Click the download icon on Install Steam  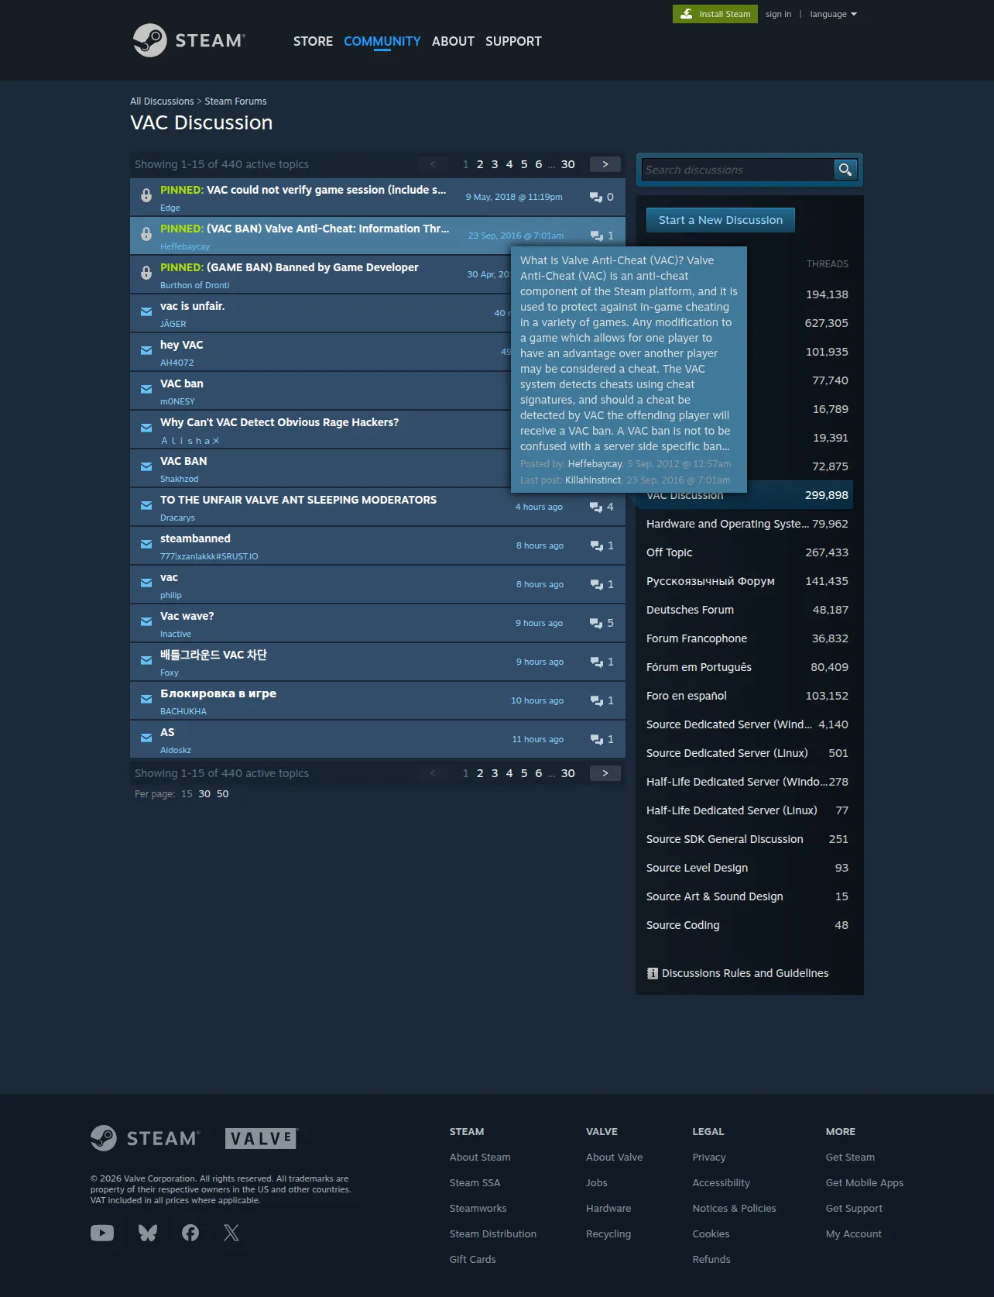[x=687, y=14]
